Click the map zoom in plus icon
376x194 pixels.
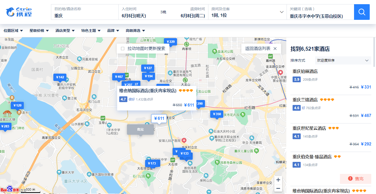[278, 179]
